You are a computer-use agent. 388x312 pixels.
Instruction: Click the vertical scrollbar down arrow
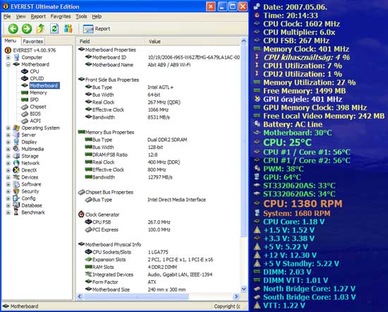tap(244, 289)
